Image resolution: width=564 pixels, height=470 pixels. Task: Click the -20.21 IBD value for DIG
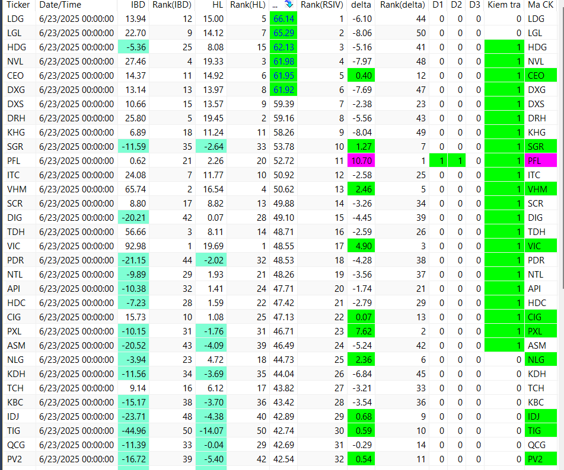coord(133,218)
